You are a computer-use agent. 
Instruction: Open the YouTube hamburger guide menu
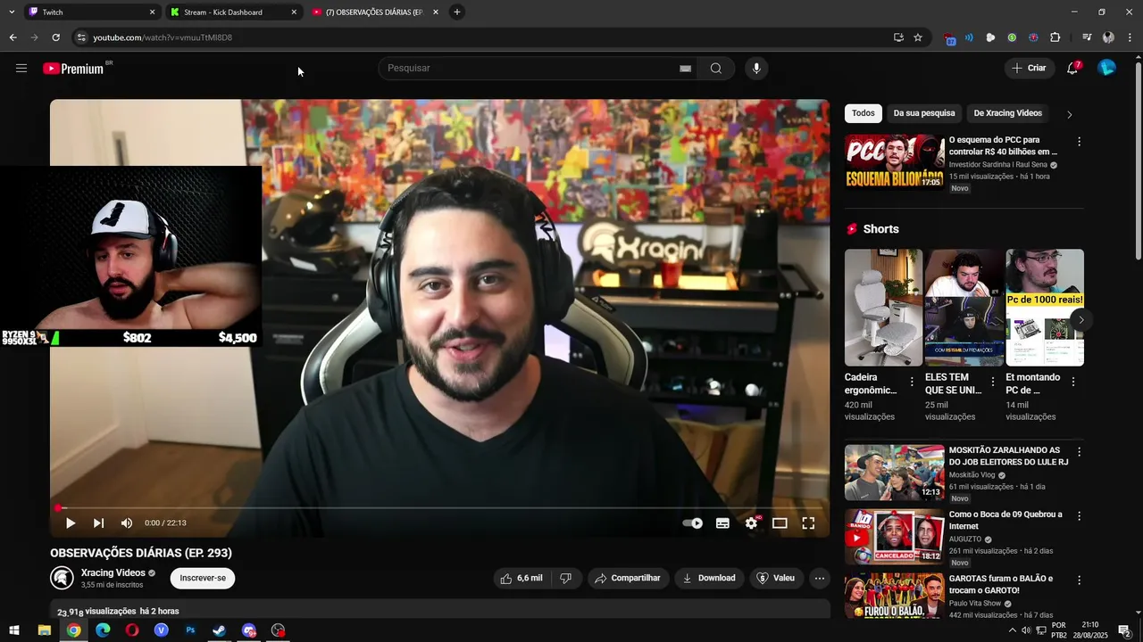click(x=21, y=68)
